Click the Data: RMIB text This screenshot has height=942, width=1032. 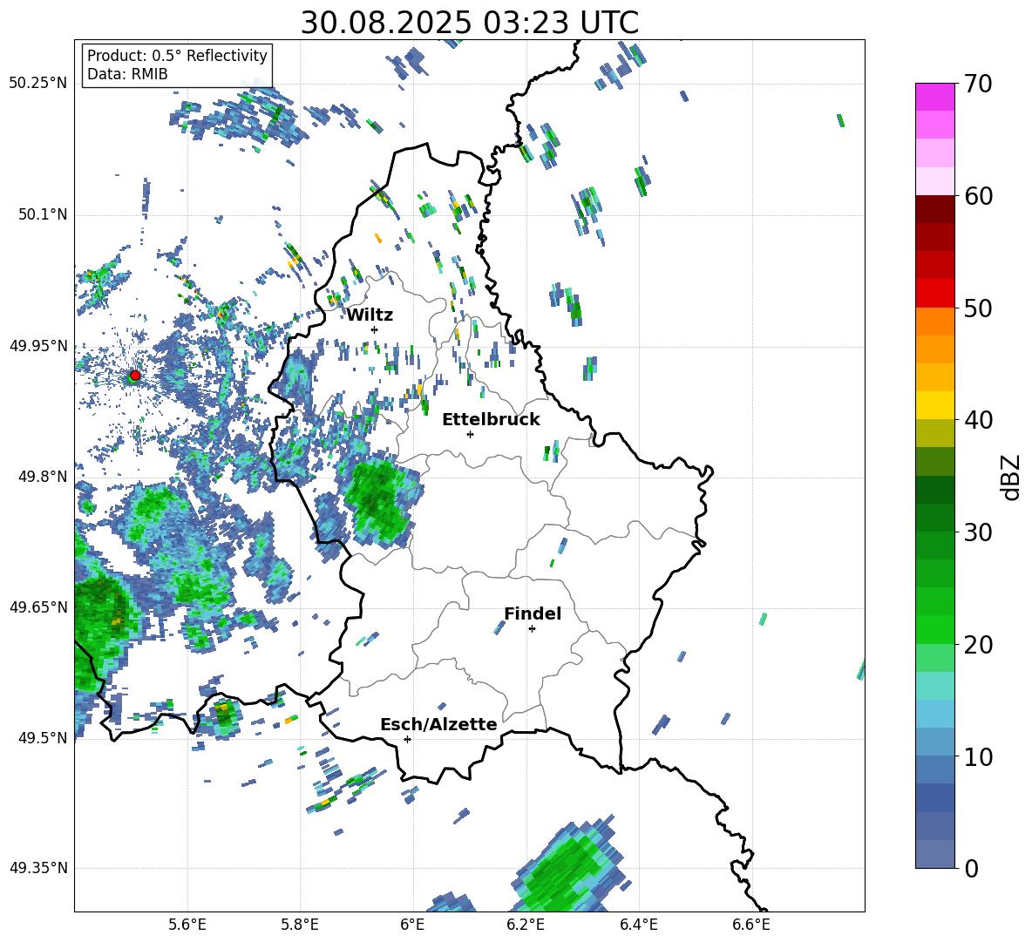[127, 74]
